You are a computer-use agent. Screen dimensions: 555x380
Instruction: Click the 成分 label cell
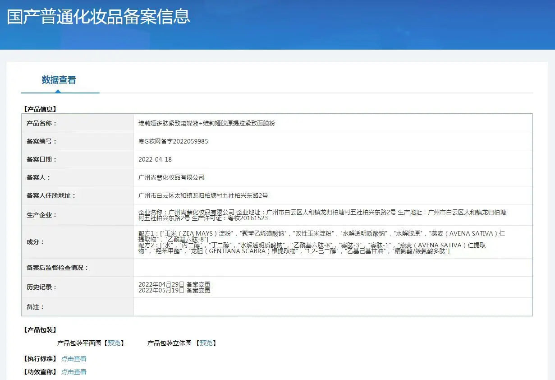pyautogui.click(x=78, y=242)
